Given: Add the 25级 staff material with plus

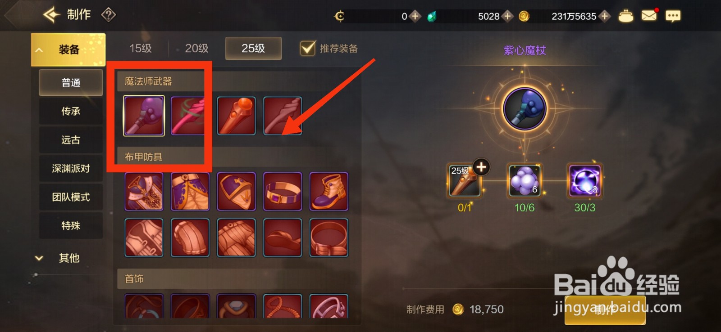Looking at the screenshot, I should point(481,167).
